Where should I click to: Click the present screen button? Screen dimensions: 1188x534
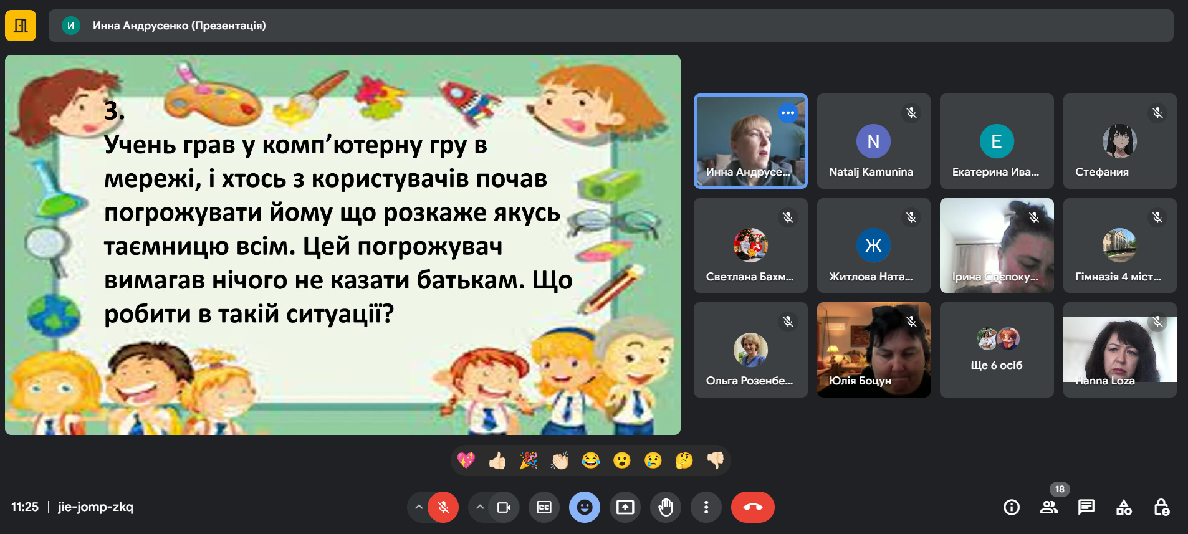coord(625,507)
